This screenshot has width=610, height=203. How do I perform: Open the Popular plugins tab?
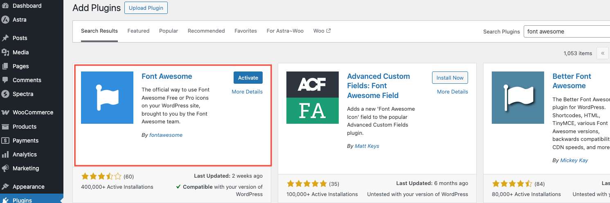[169, 31]
